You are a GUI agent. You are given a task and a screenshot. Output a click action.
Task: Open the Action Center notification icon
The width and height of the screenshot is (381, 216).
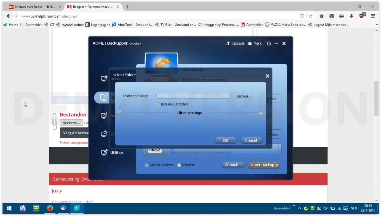coord(345,208)
